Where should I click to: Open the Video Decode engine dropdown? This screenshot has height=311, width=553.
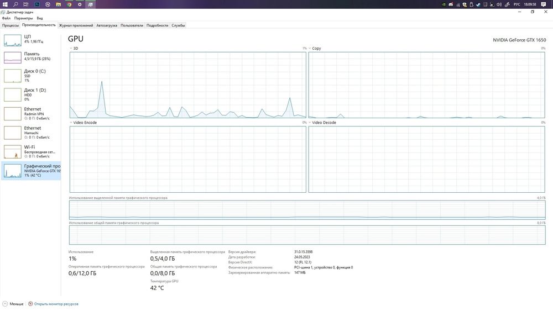[x=322, y=123]
